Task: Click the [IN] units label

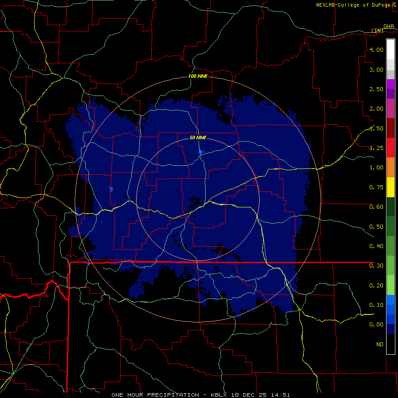Action: tap(378, 31)
